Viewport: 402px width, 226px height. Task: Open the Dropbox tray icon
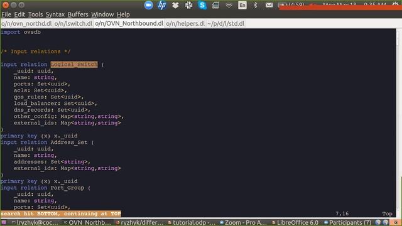pyautogui.click(x=175, y=6)
